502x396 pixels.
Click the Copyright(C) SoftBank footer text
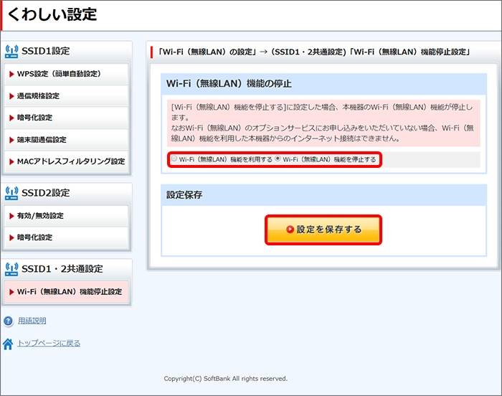[x=226, y=379]
